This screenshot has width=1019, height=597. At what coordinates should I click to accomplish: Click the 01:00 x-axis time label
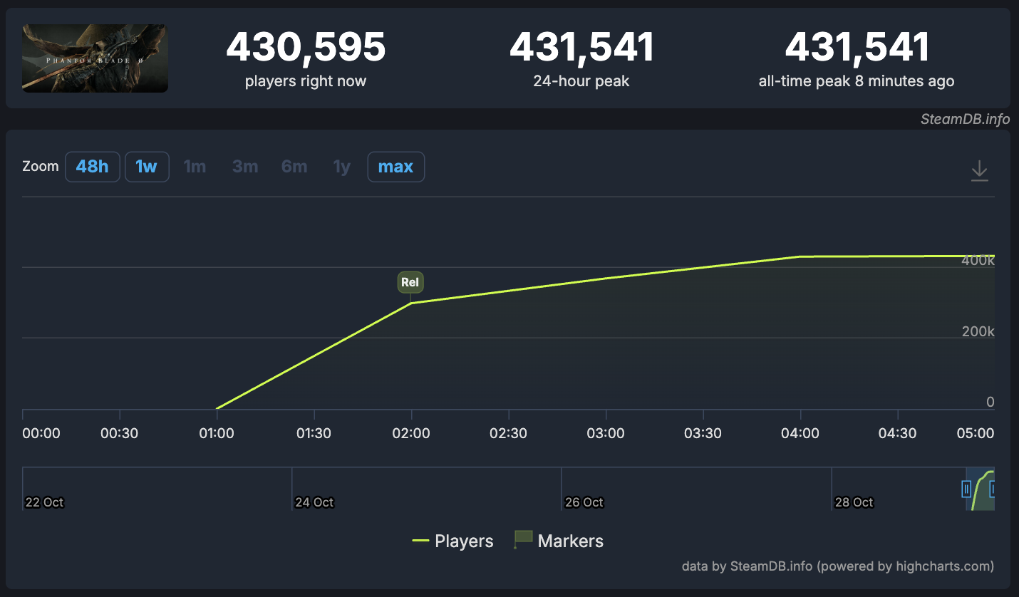[217, 433]
